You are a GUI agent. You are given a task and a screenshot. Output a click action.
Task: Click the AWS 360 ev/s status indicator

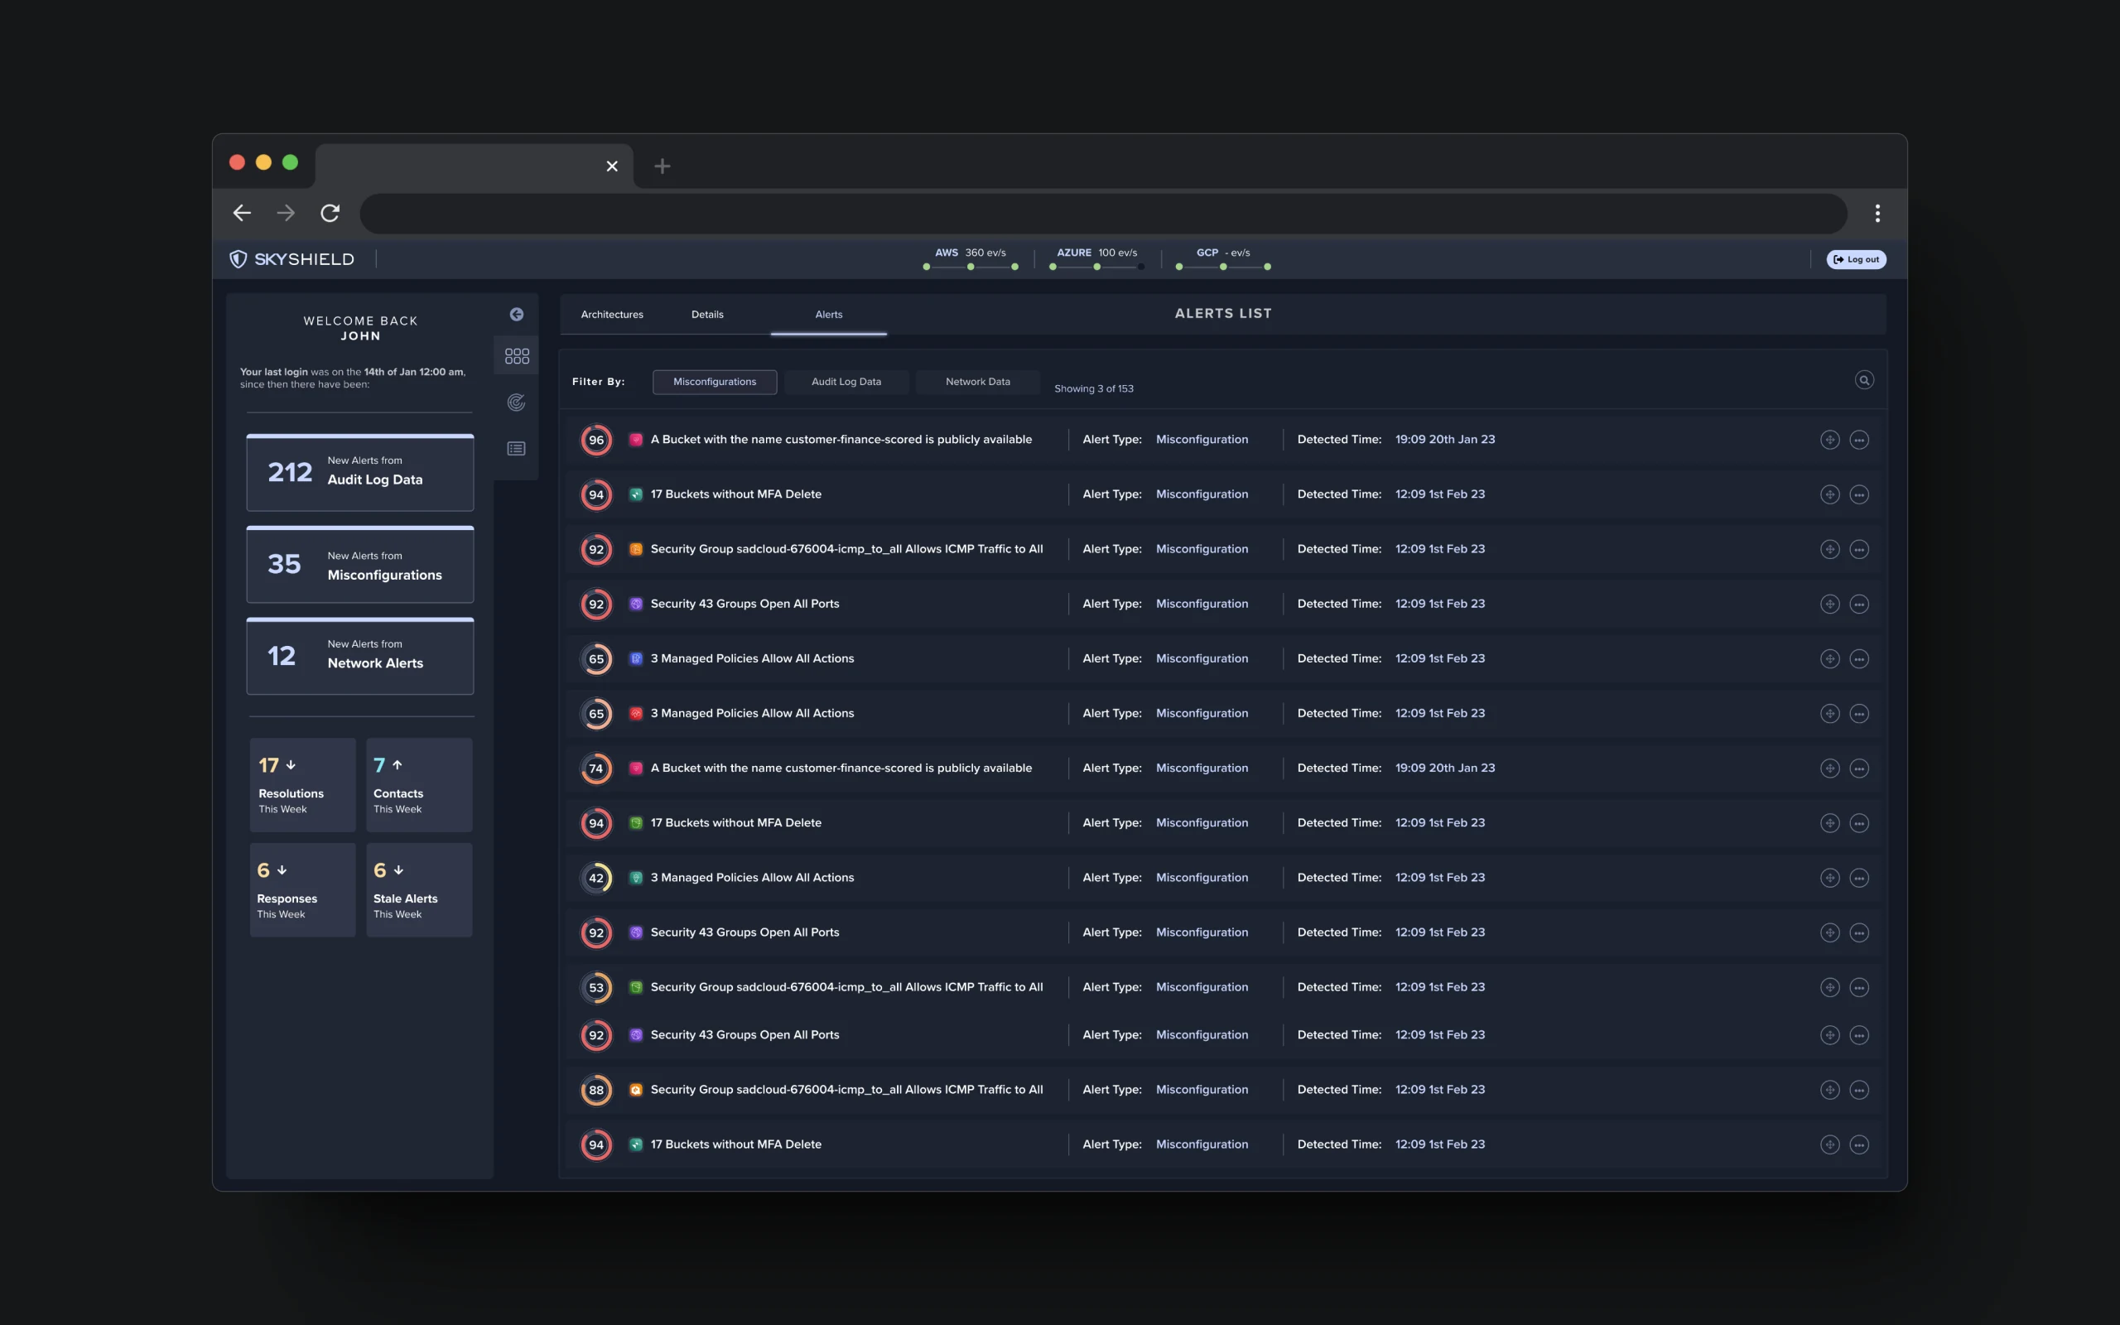pos(971,258)
